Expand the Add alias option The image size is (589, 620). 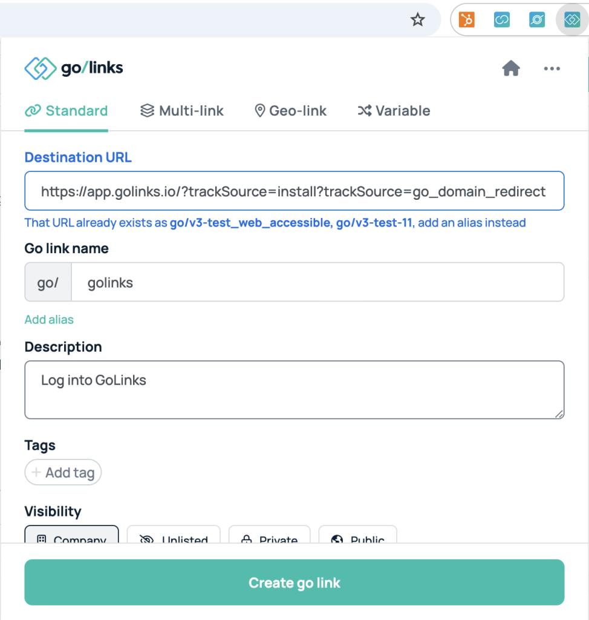48,319
